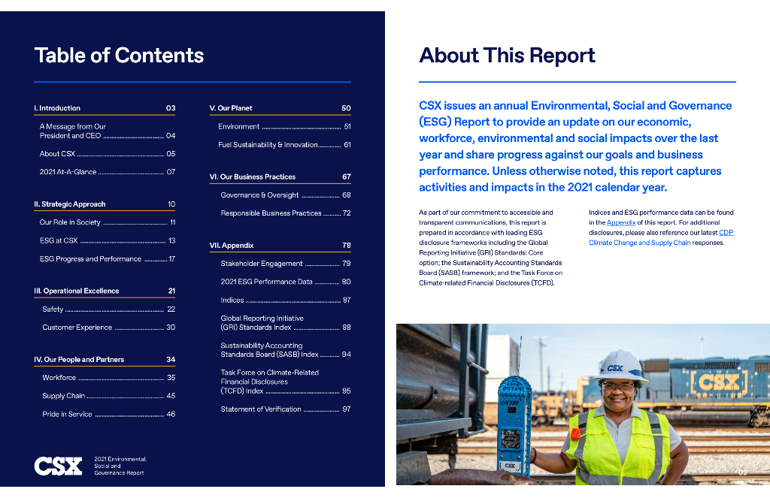770x498 pixels.
Task: Open Responsible Business Practices entry
Action: click(285, 213)
